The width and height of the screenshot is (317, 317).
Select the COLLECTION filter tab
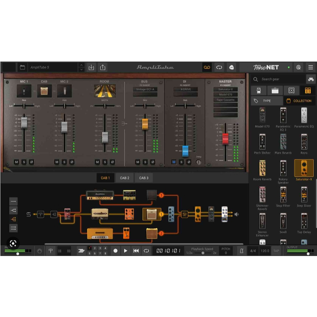point(300,101)
